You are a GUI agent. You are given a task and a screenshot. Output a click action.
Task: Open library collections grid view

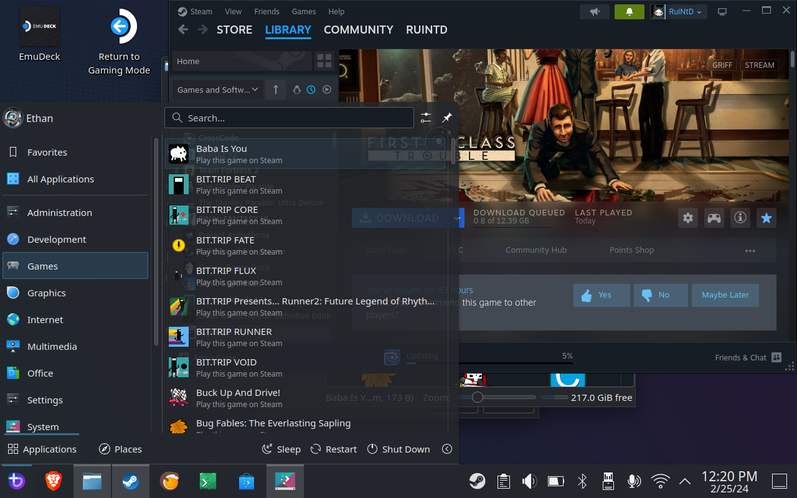click(x=324, y=61)
